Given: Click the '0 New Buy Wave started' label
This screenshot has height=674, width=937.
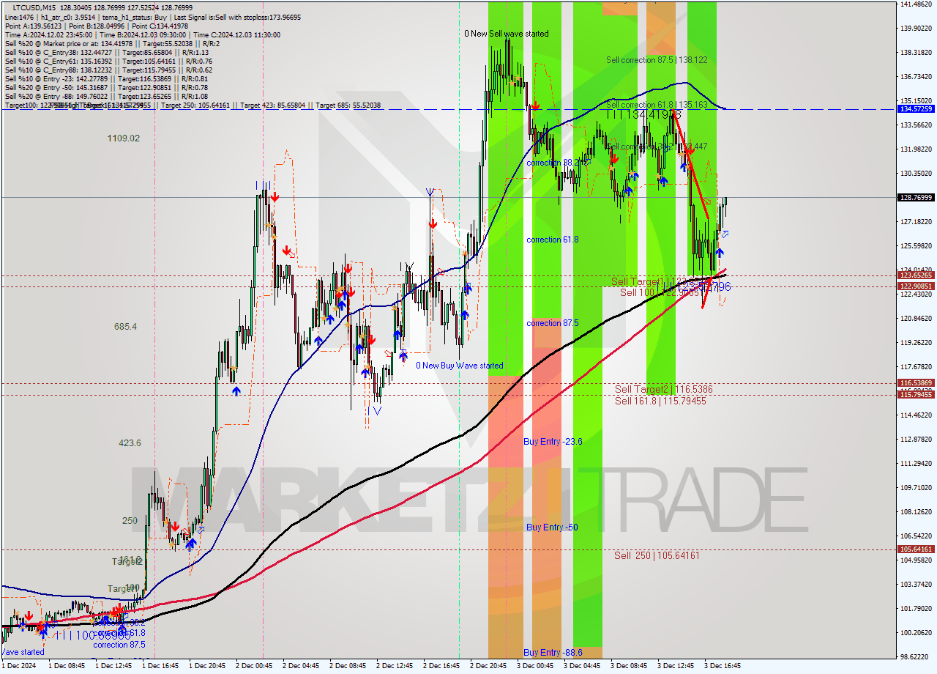Looking at the screenshot, I should pyautogui.click(x=459, y=366).
